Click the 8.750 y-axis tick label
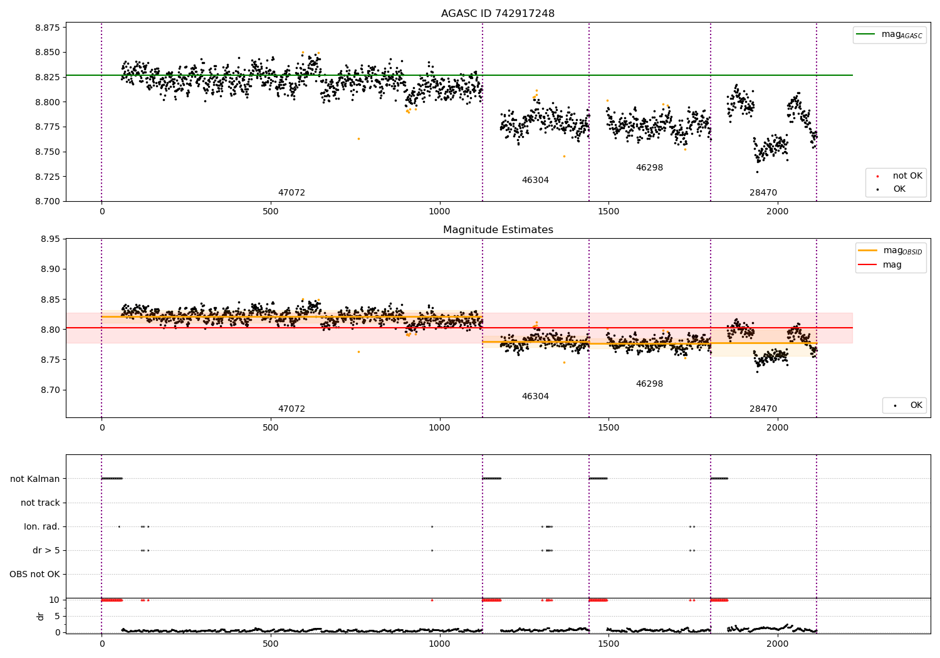940x658 pixels. coord(48,152)
